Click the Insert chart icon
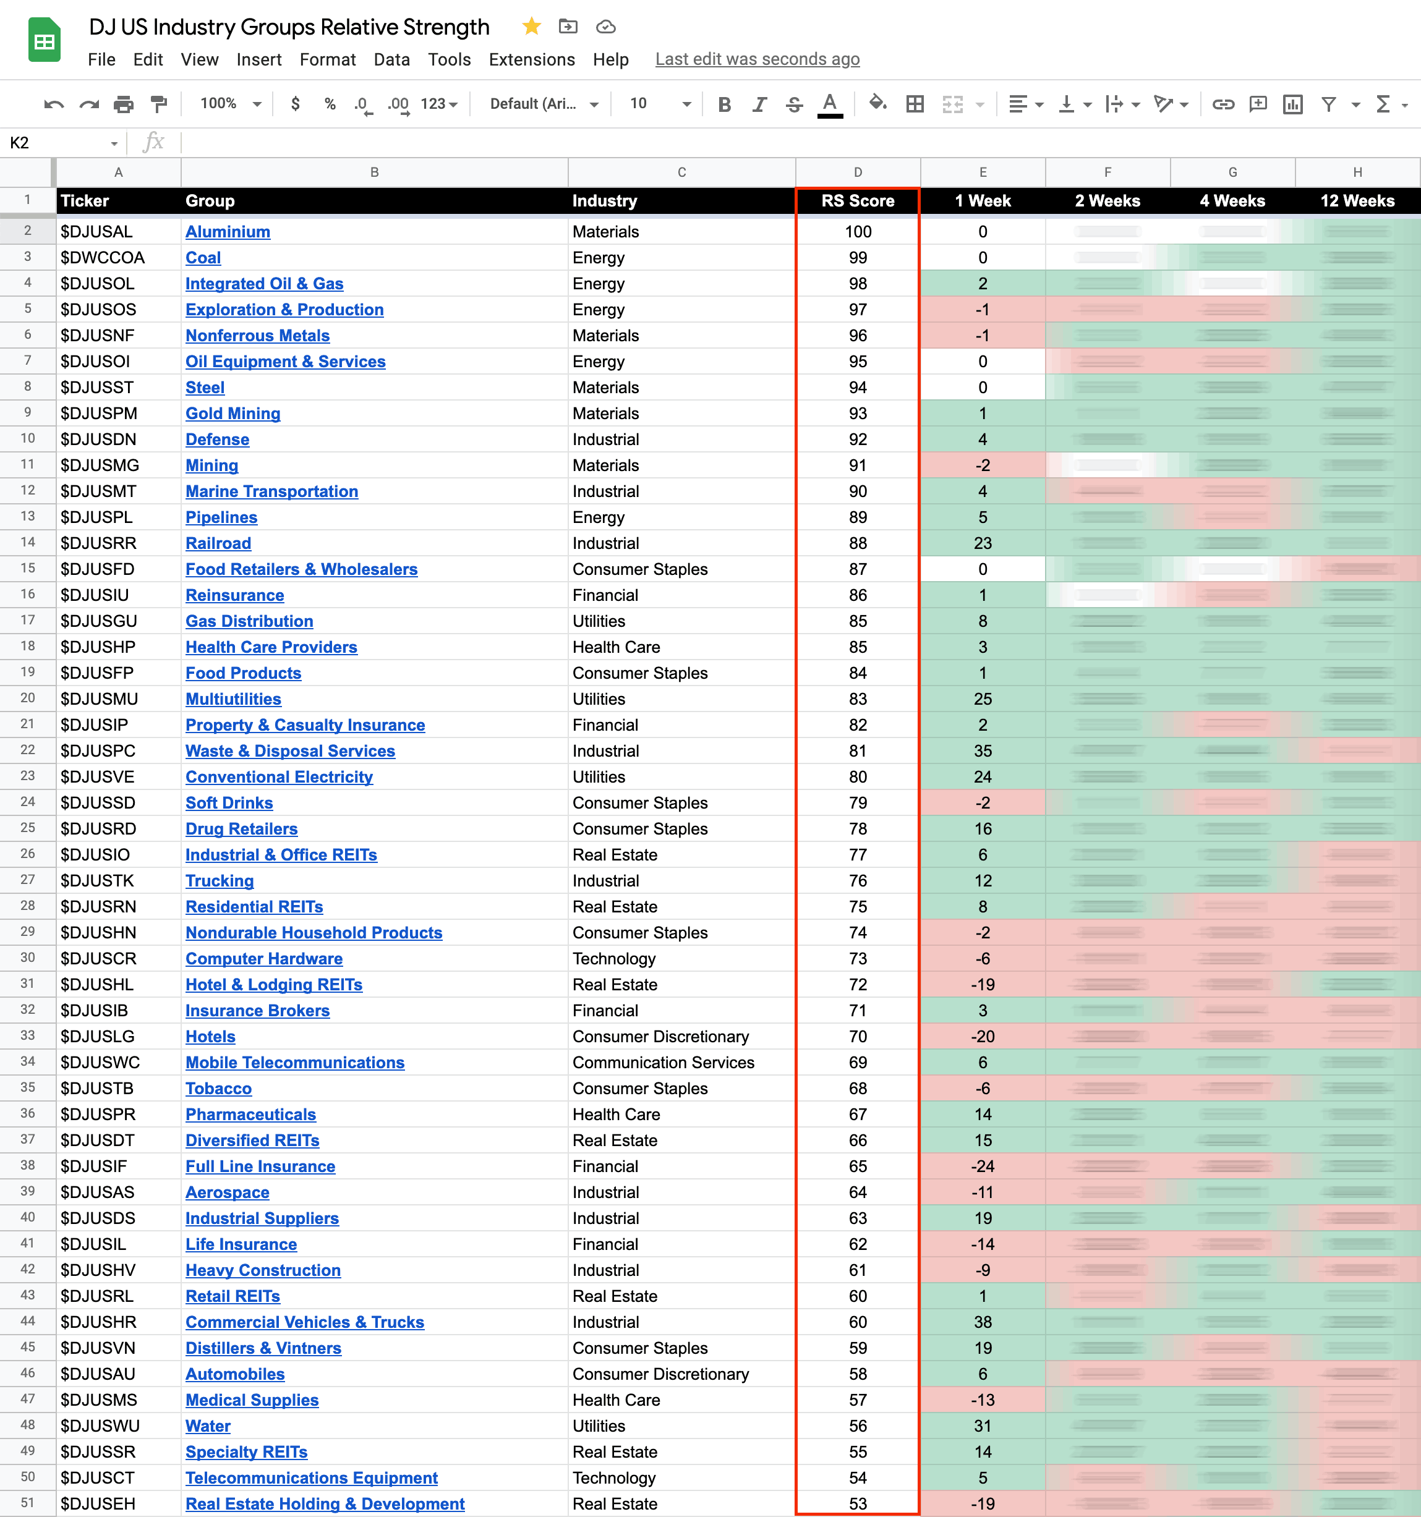 [1293, 104]
